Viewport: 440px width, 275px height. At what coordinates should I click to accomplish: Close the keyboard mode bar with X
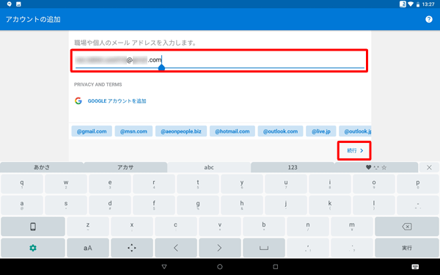click(x=429, y=167)
